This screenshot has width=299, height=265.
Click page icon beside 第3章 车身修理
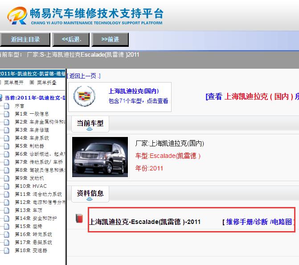tap(7, 130)
